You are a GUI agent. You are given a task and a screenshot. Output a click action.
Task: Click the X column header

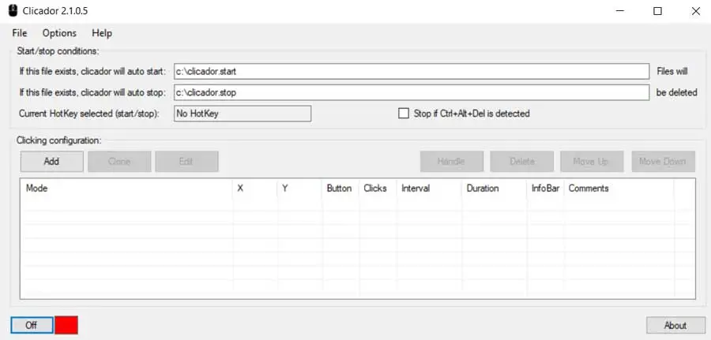[x=255, y=189]
